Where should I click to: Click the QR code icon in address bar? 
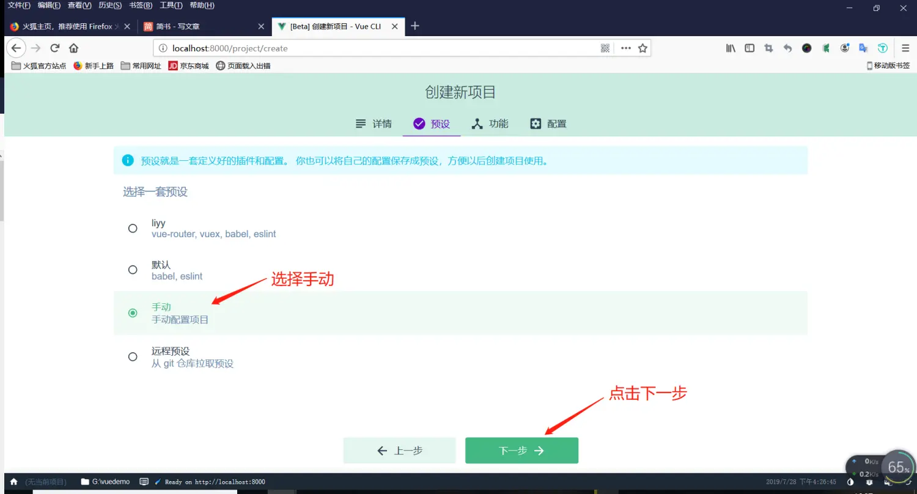tap(605, 48)
